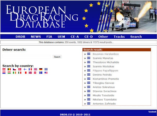Open driver Theodoros Michailidis

coord(106,62)
